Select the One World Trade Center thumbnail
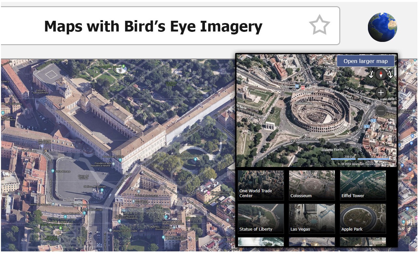Viewport: 419px width, 254px height. tap(261, 185)
